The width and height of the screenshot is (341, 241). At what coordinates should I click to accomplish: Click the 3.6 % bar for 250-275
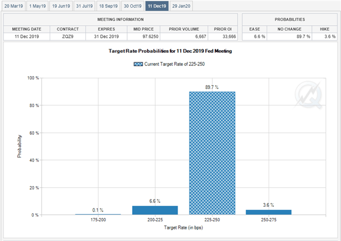pos(269,212)
